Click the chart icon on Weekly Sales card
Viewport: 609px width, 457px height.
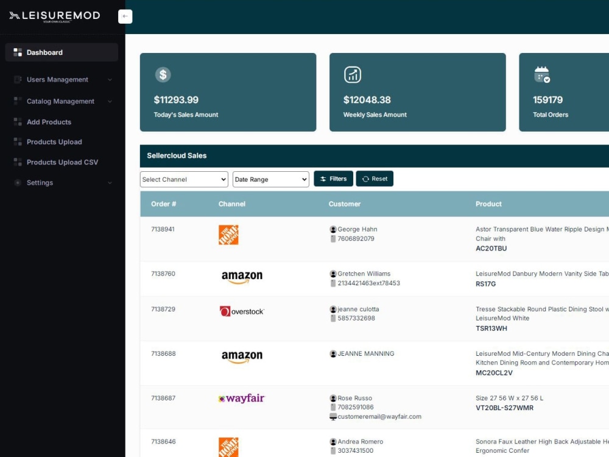pos(352,74)
